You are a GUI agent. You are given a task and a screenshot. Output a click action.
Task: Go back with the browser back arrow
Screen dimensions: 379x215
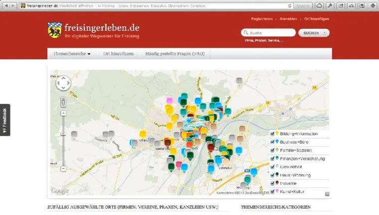tap(6, 5)
